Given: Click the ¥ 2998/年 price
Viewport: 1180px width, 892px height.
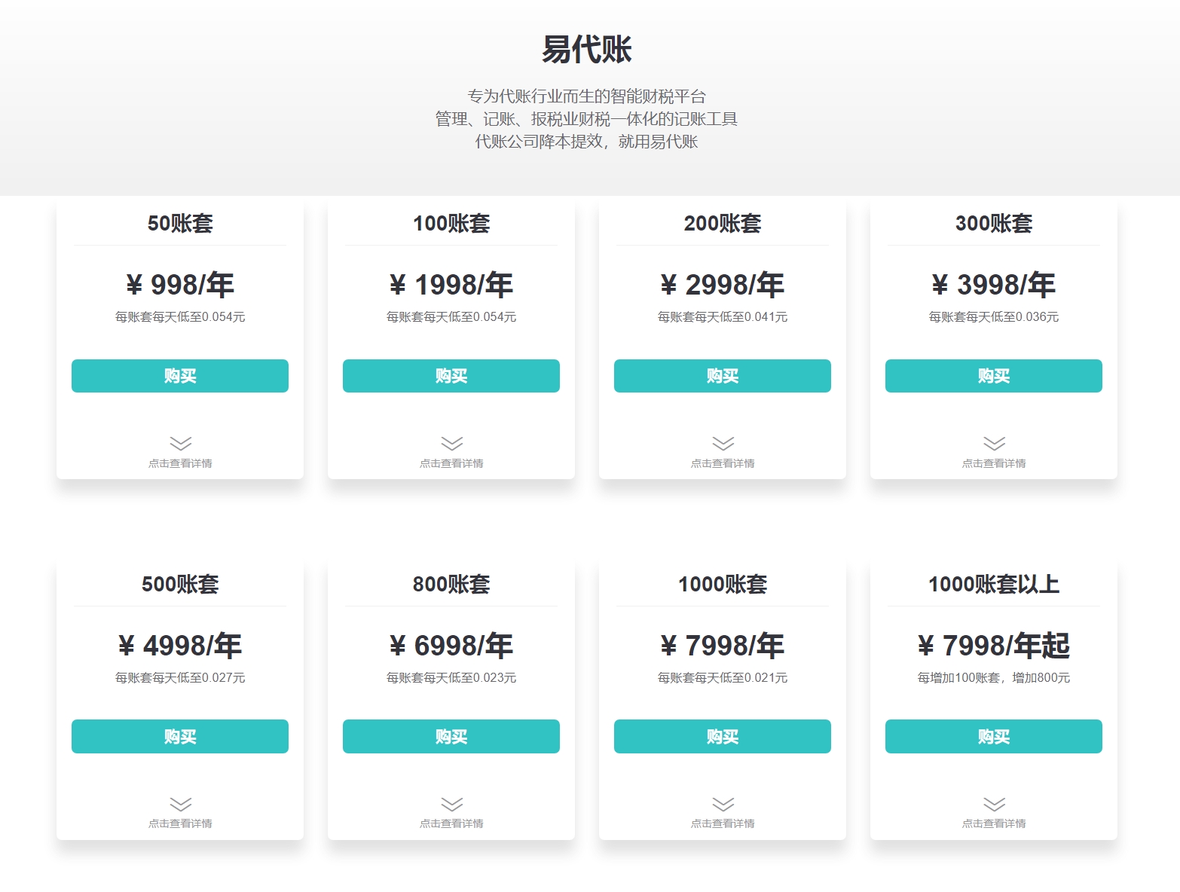Looking at the screenshot, I should (x=723, y=285).
